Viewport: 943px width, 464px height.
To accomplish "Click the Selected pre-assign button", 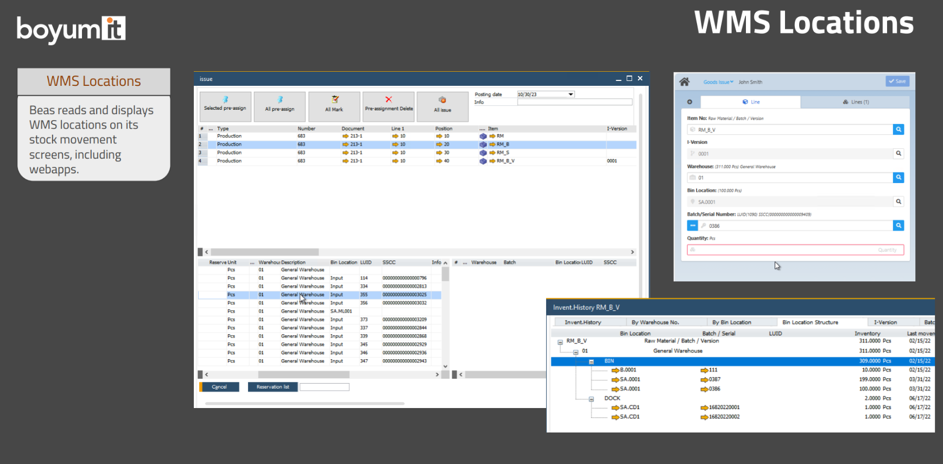I will 225,106.
